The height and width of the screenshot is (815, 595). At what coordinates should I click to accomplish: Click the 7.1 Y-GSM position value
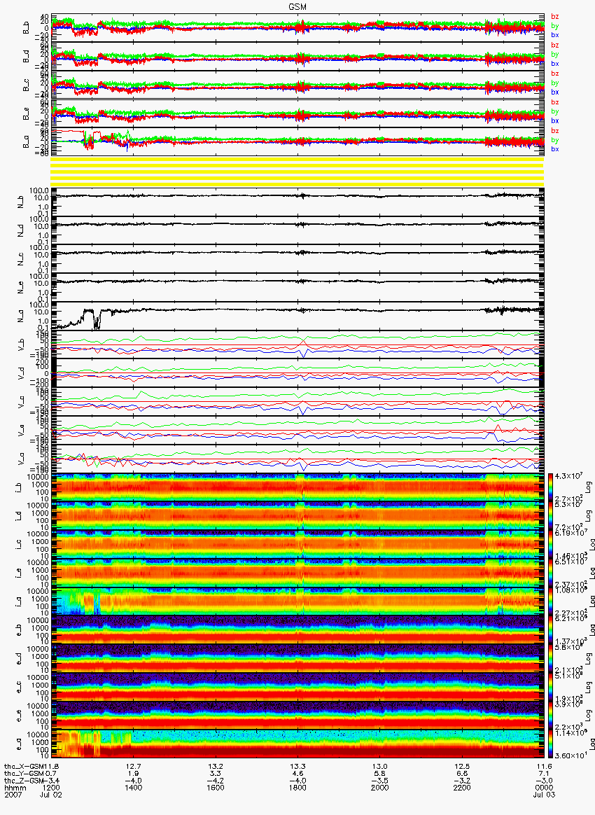click(x=544, y=774)
